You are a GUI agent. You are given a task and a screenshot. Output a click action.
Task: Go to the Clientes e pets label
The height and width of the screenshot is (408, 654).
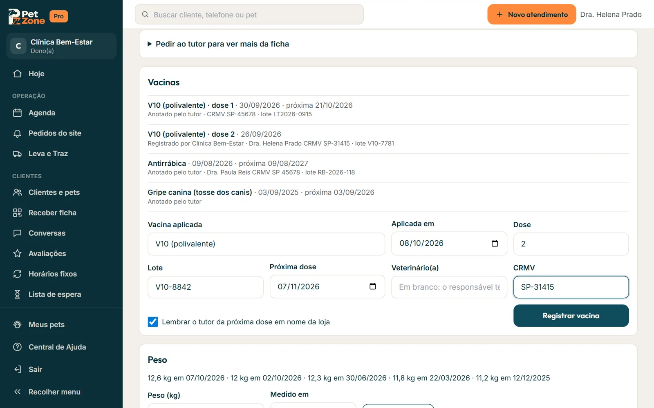tap(54, 193)
